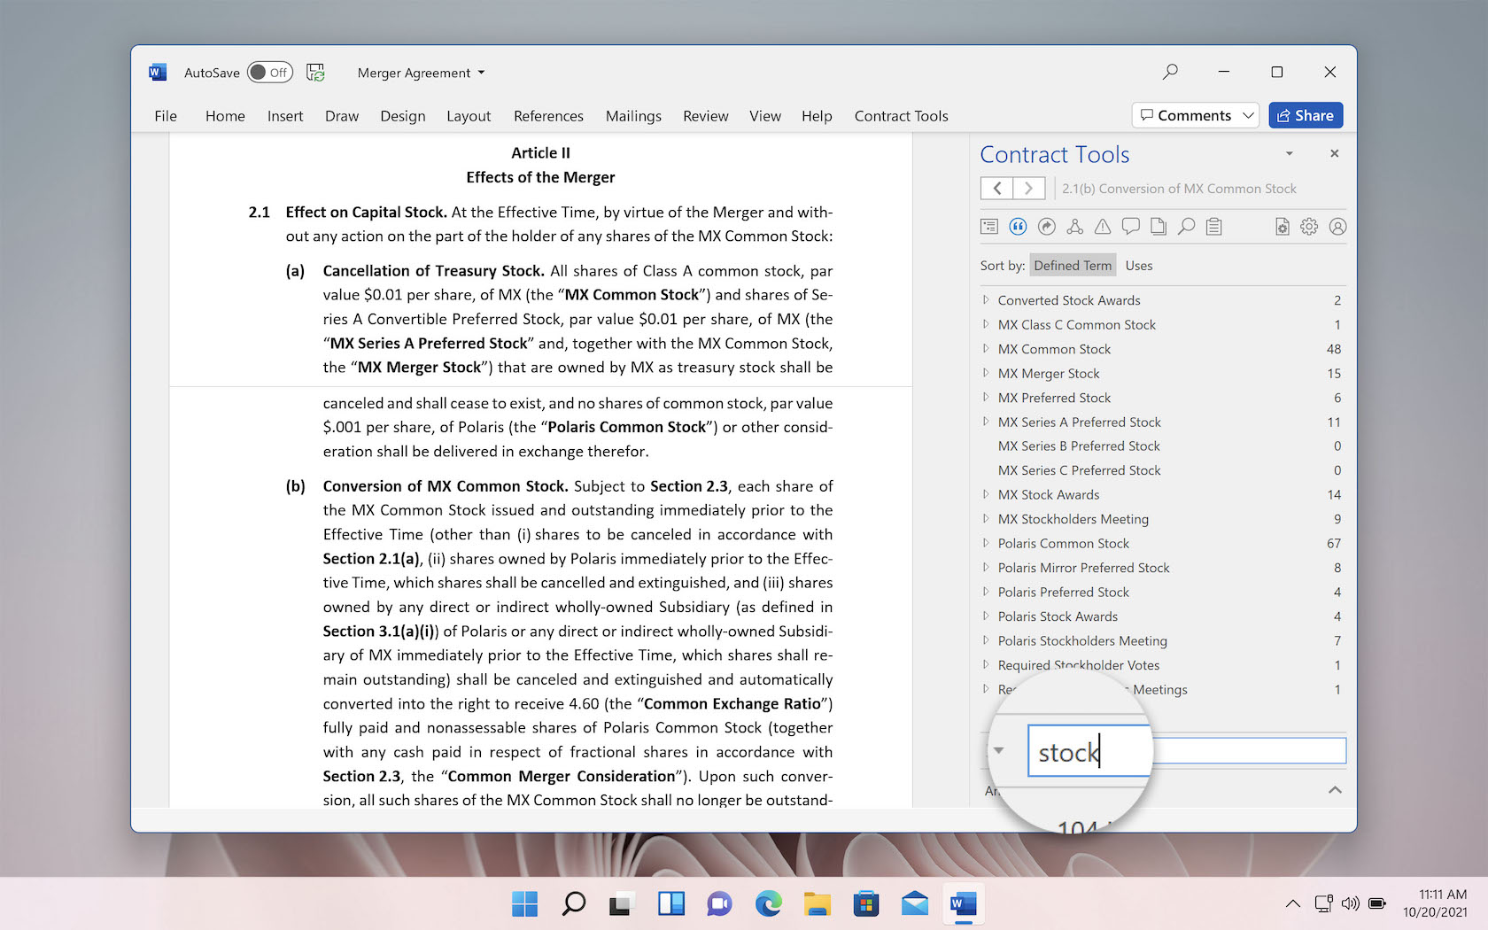Open the clipboard icon in Contract Tools toolbar
This screenshot has width=1488, height=930.
pos(1214,227)
